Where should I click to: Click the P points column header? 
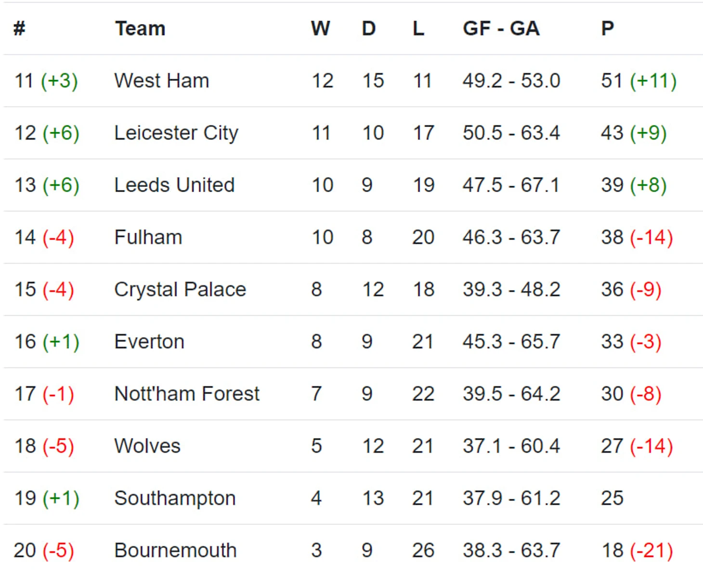(608, 28)
